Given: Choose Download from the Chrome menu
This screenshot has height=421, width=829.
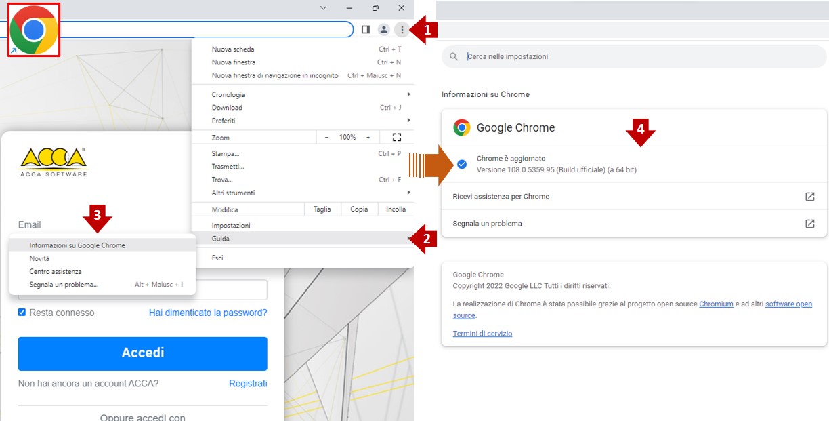Looking at the screenshot, I should pos(227,108).
